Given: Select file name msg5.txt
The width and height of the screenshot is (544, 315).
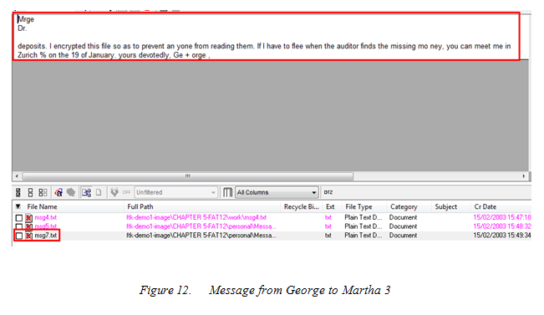Looking at the screenshot, I should (x=45, y=226).
